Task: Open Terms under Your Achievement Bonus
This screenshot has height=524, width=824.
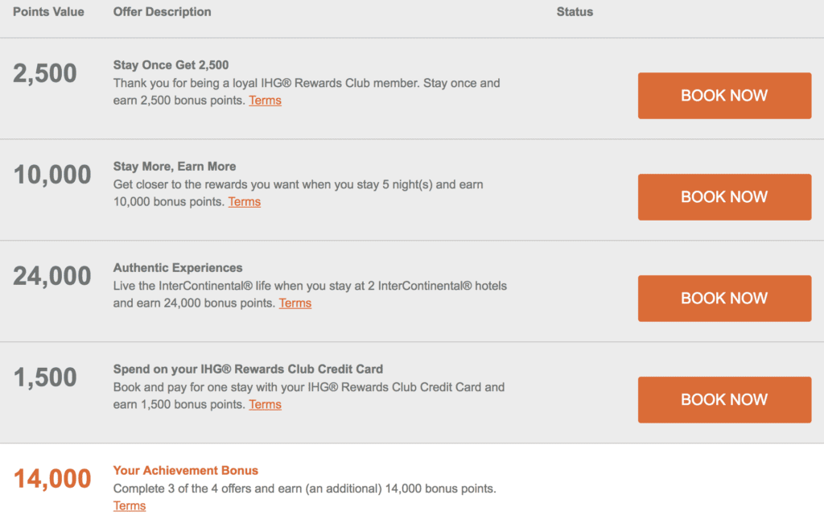Action: (130, 506)
